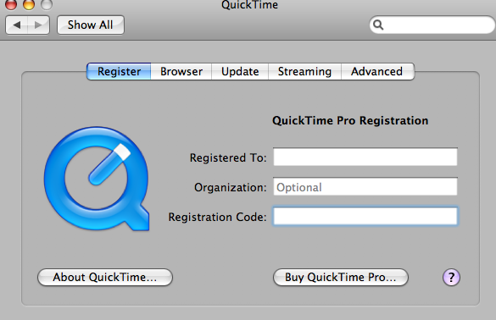Focus the Organization optional field
Viewport: 496px width, 320px height.
point(365,187)
